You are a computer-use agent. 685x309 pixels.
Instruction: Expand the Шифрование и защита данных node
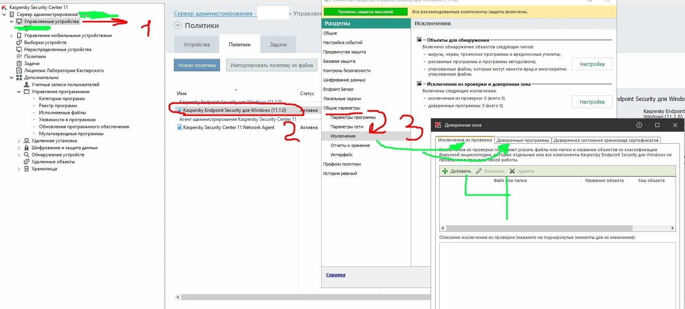pyautogui.click(x=19, y=148)
